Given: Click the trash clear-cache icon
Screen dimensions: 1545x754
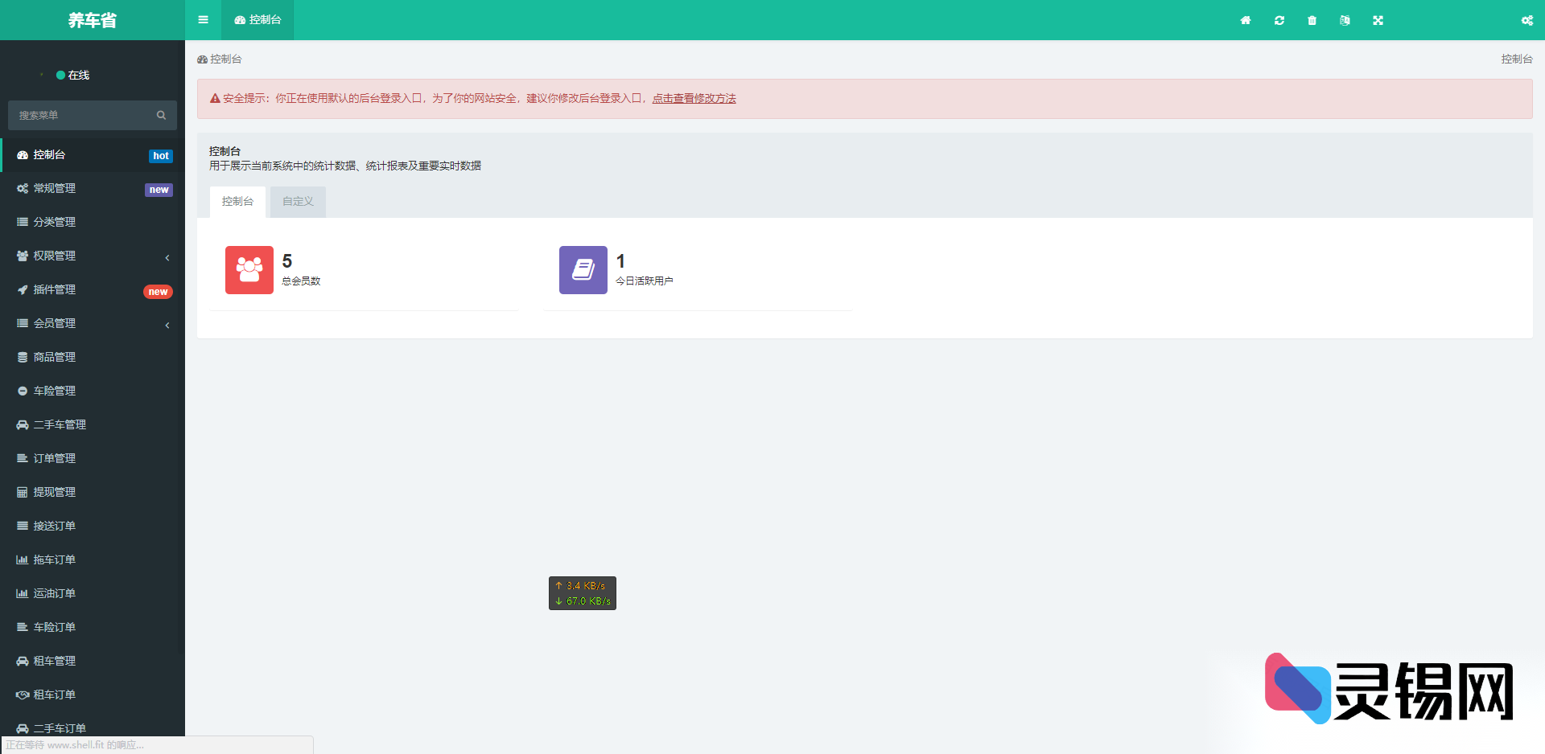Looking at the screenshot, I should (x=1312, y=20).
